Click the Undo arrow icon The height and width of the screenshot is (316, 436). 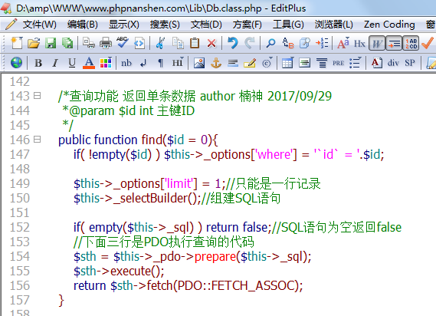232,43
